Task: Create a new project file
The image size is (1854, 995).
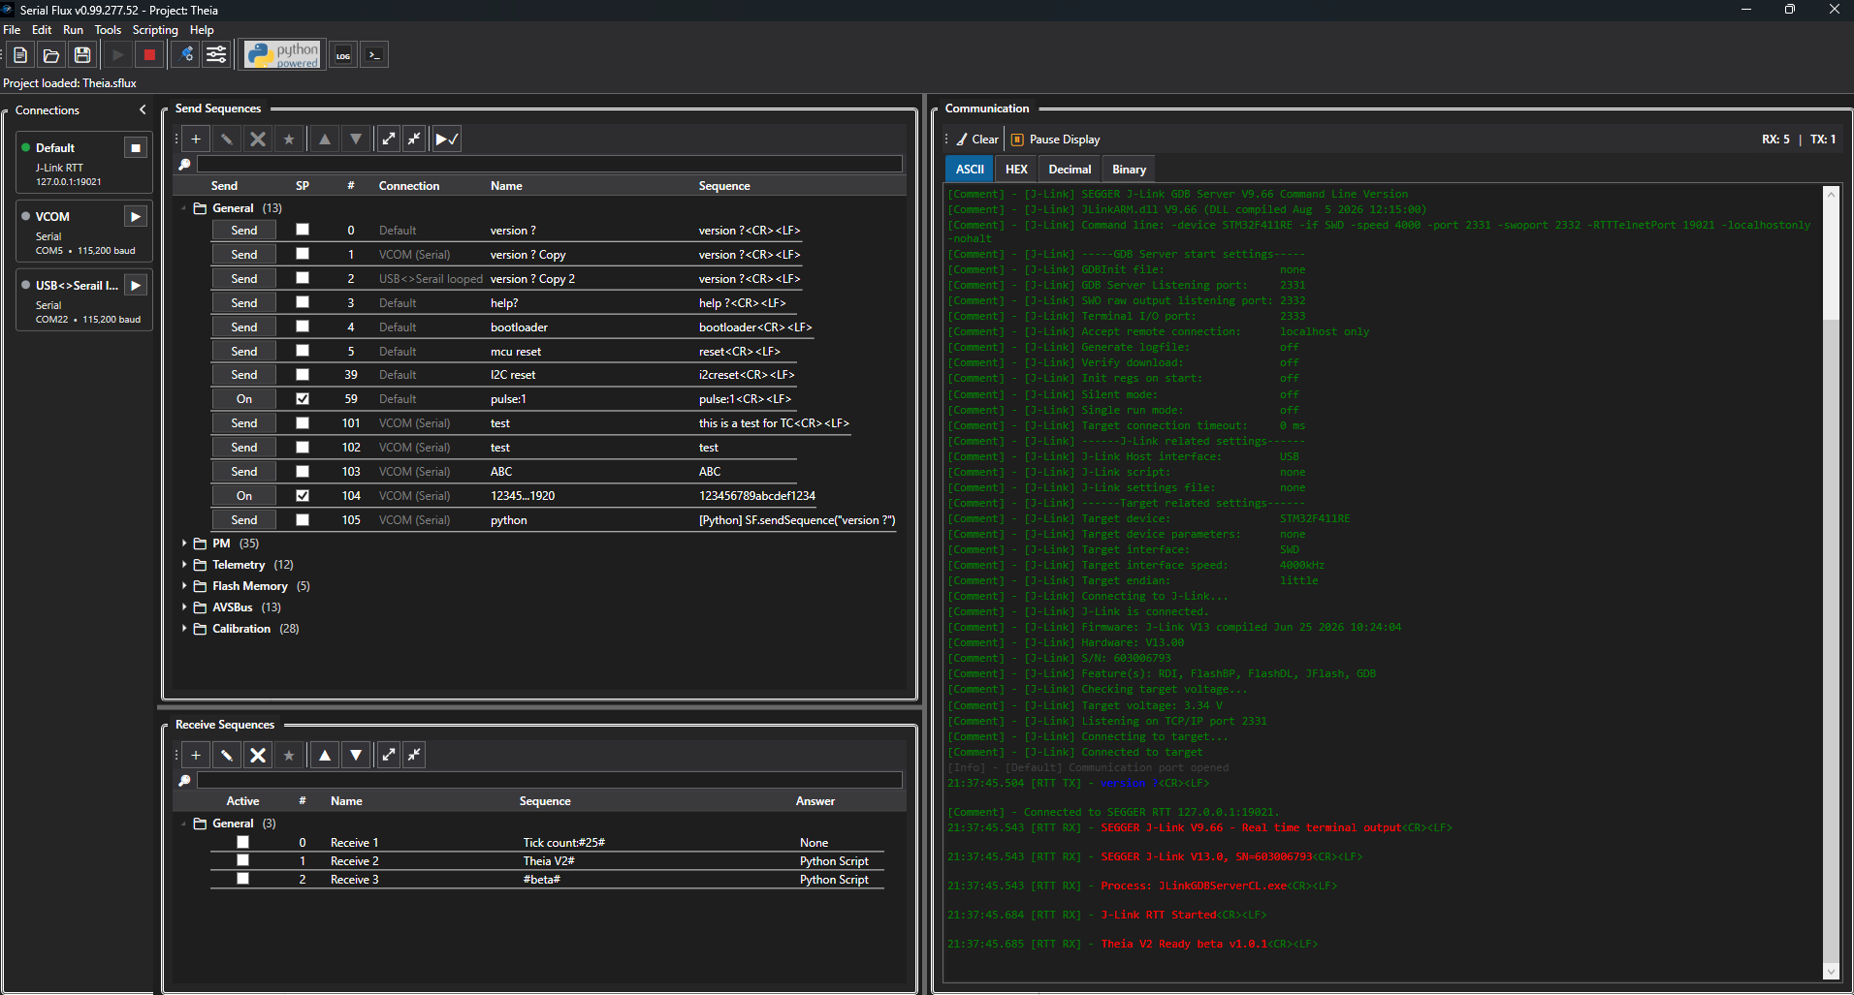Action: [20, 55]
